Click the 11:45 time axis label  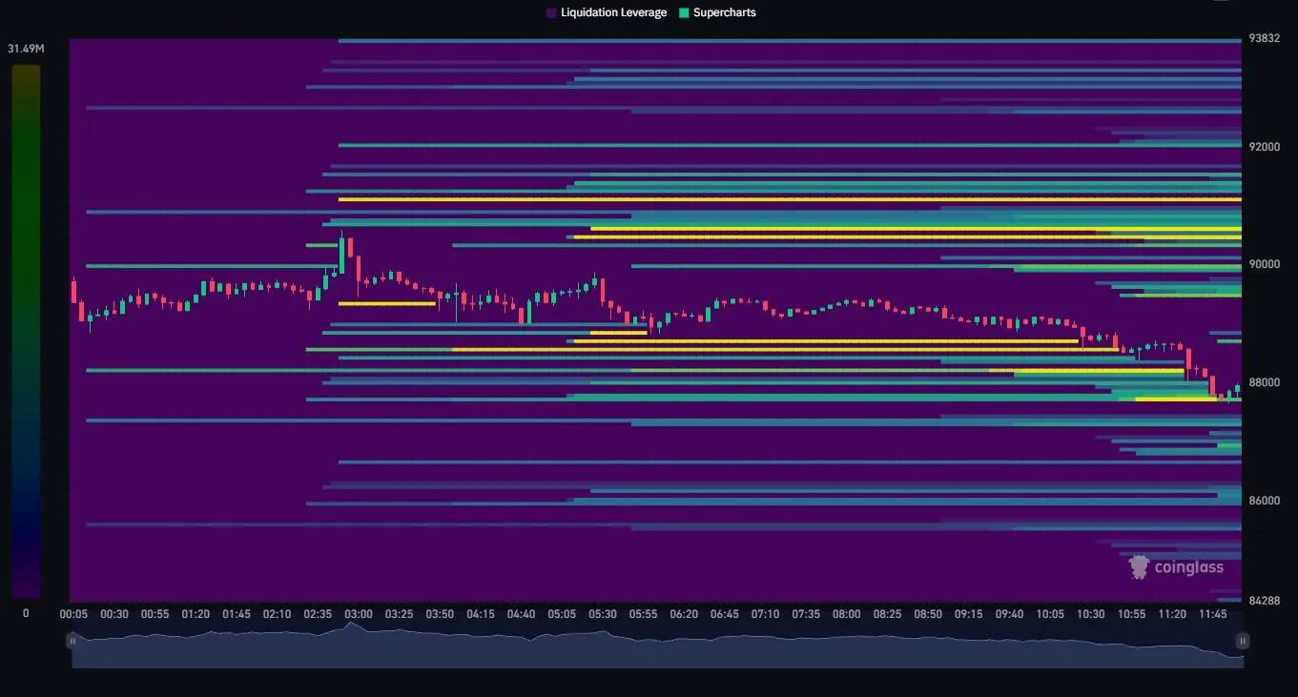[x=1213, y=614]
